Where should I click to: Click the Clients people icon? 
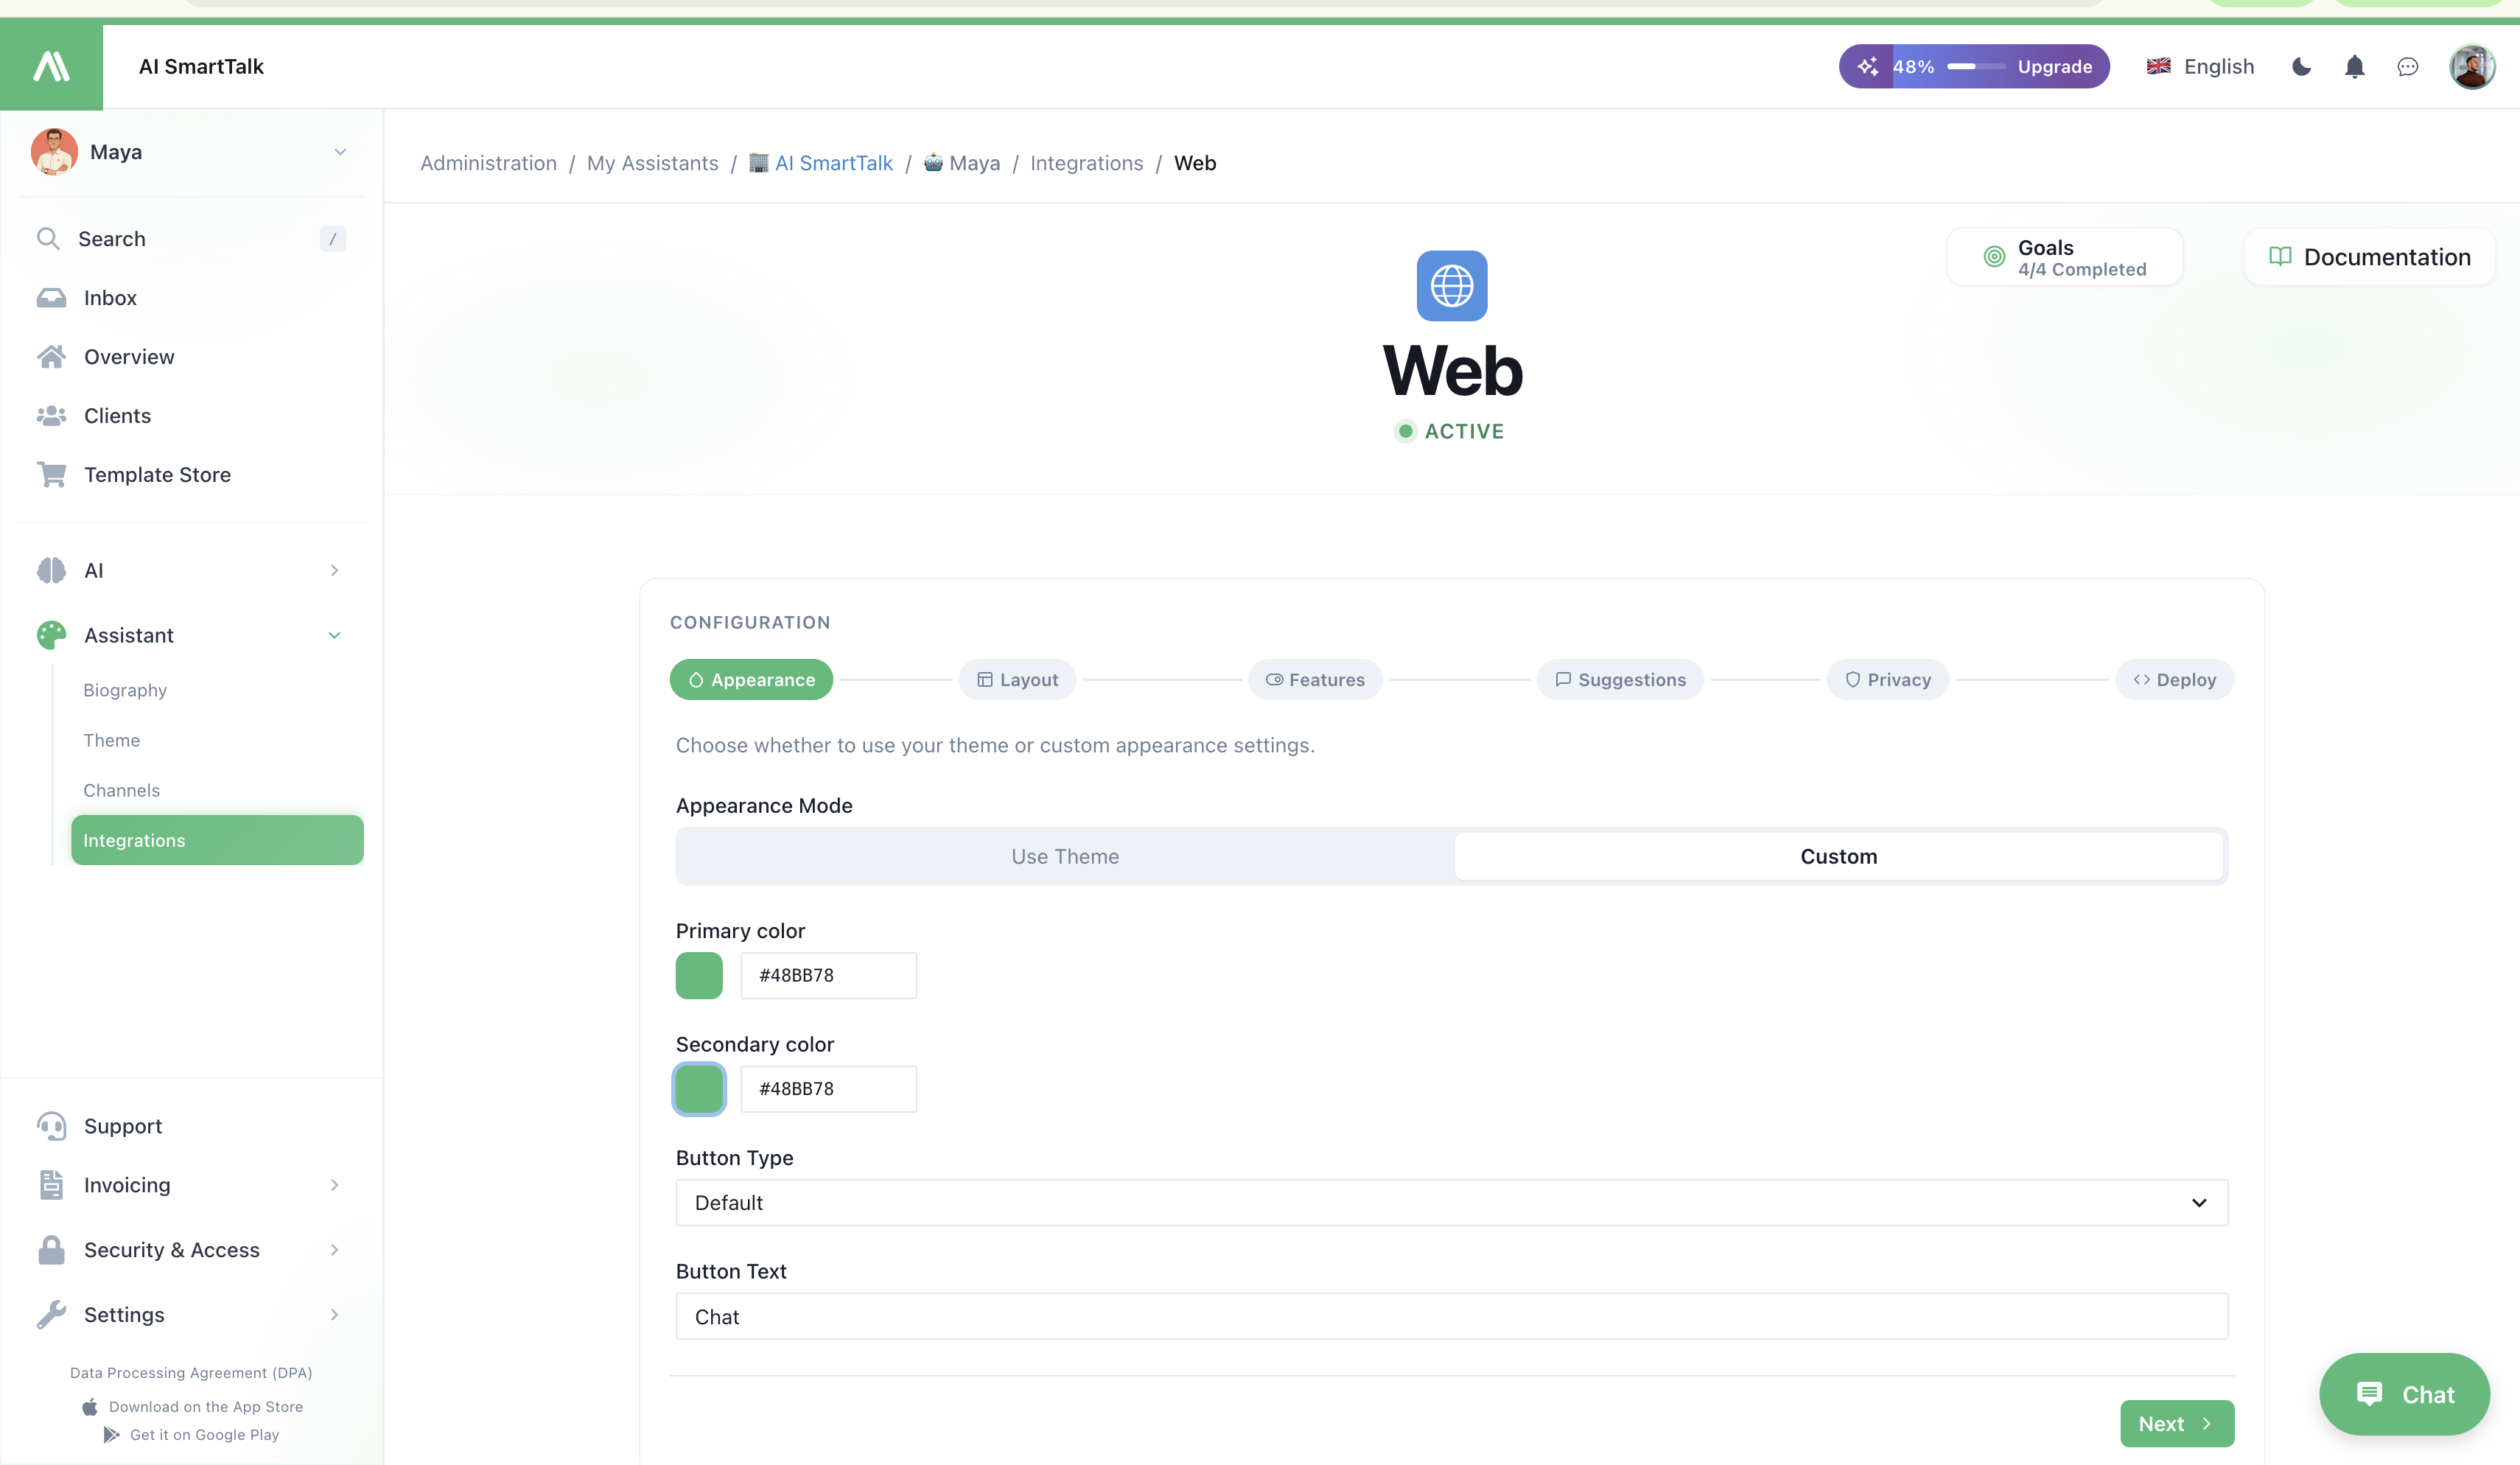point(51,416)
